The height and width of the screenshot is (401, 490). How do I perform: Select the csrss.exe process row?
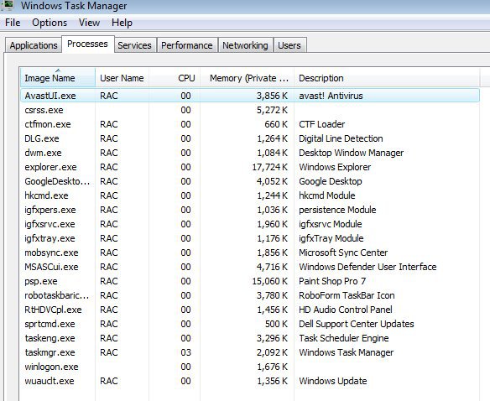(250, 110)
